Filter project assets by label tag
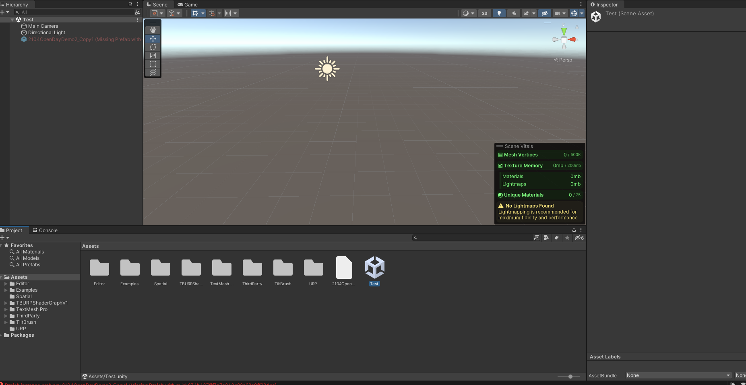 click(557, 238)
